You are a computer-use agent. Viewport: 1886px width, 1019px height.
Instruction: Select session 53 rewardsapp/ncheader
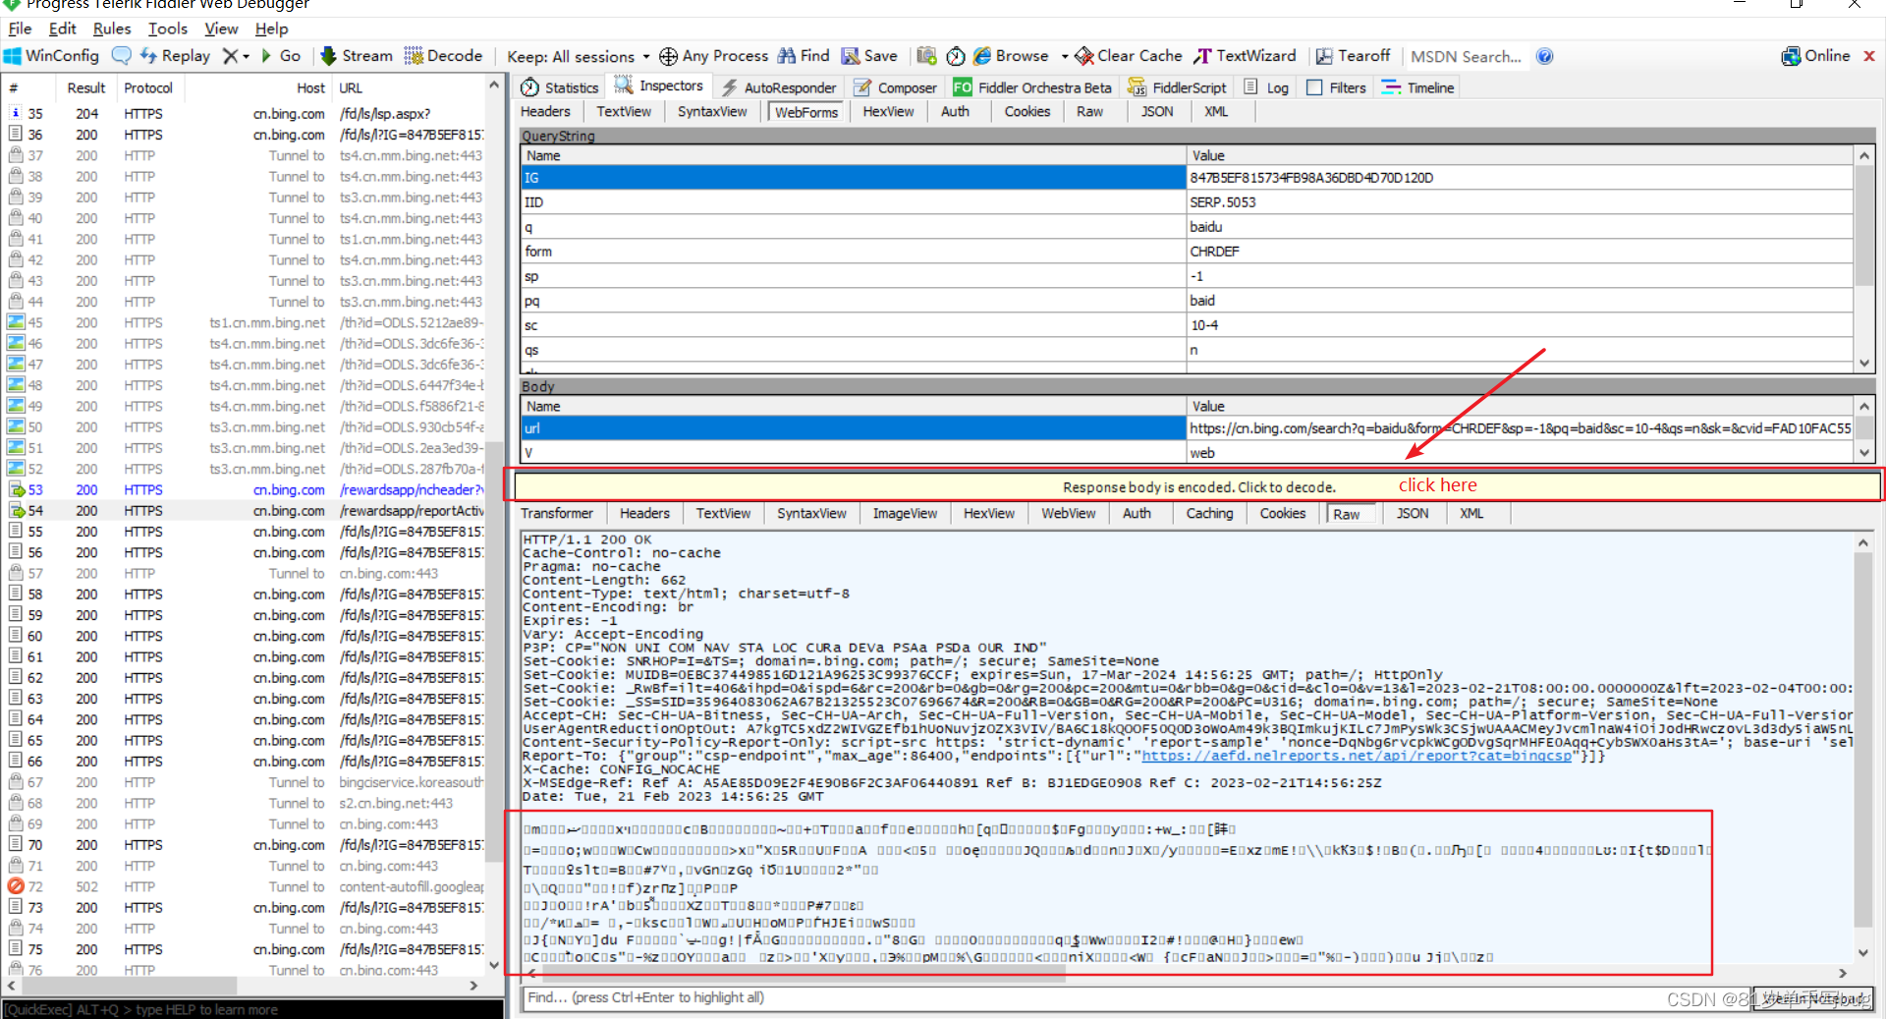(x=246, y=489)
